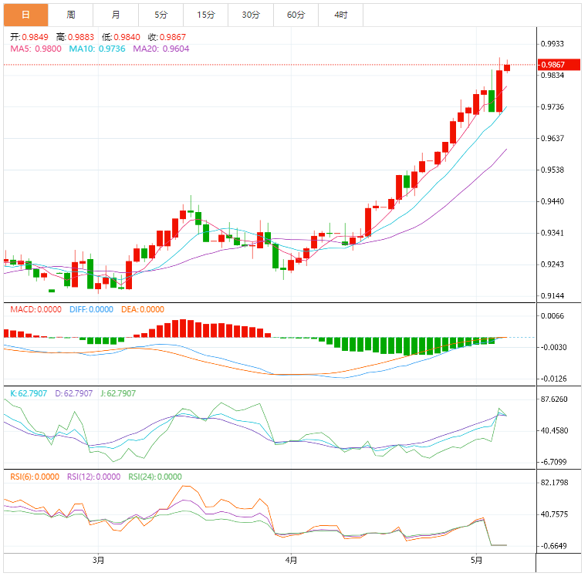Viewport: 588px width, 583px height.
Task: Click the D:62.7907 indicator label
Action: coord(74,393)
